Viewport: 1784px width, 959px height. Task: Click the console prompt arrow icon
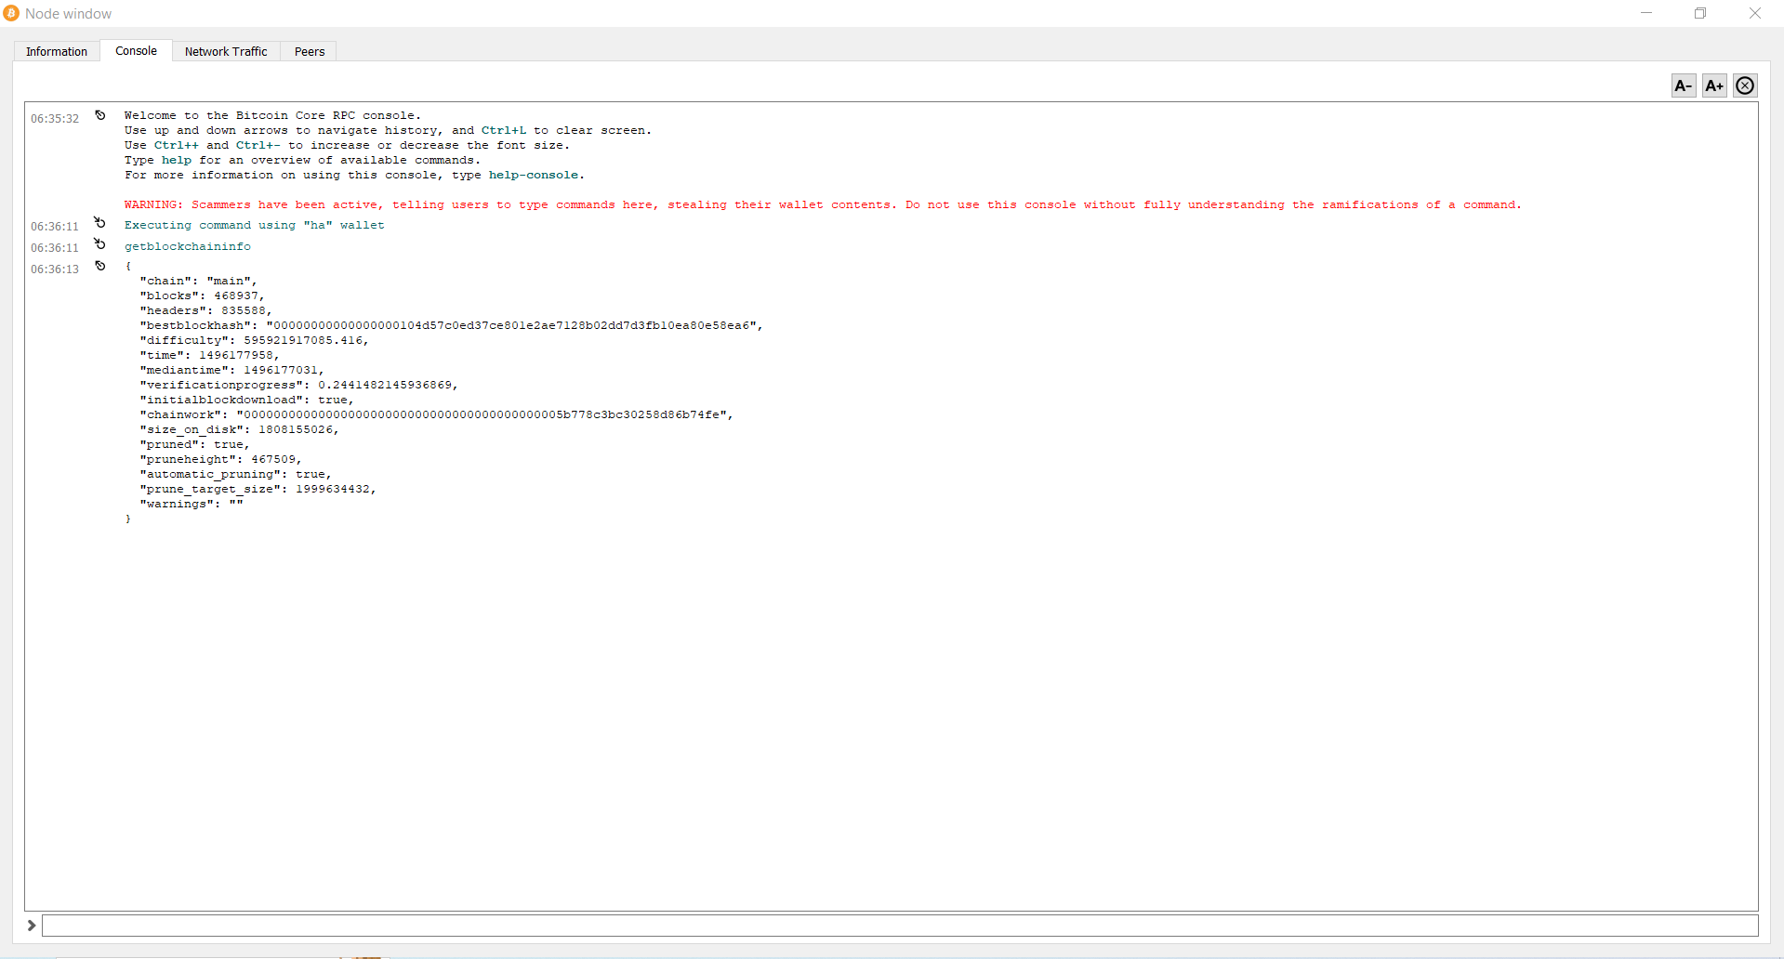coord(32,925)
